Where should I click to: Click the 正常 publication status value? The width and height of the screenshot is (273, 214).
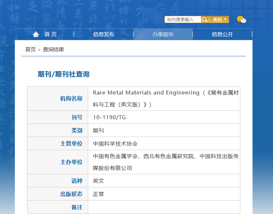click(x=98, y=194)
